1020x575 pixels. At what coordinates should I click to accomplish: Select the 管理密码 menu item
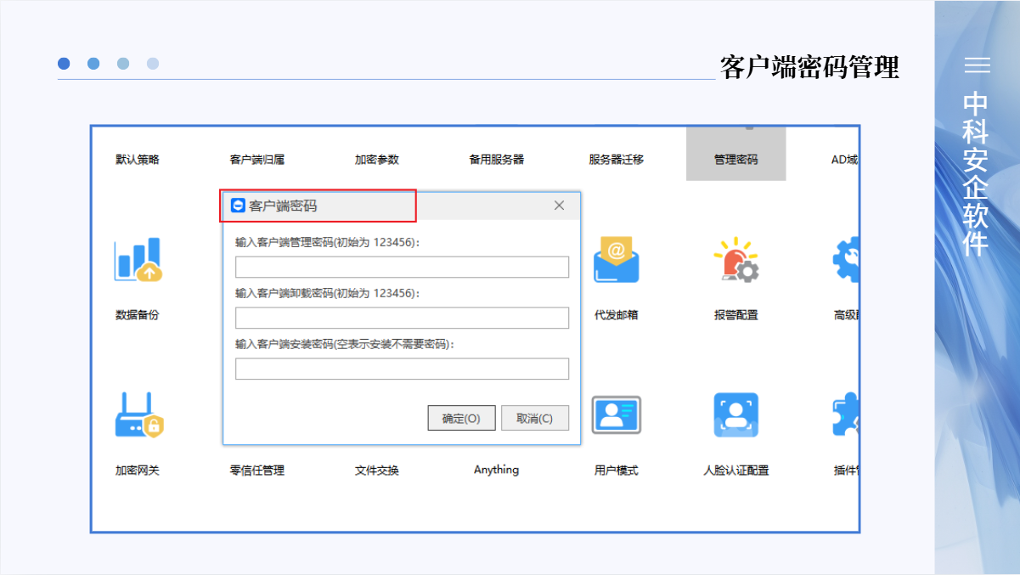(x=735, y=159)
